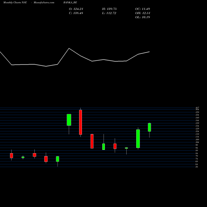The height and width of the screenshot is (207, 207).
Task: Click the 'OC: 11.49' reading
Action: [142, 9]
